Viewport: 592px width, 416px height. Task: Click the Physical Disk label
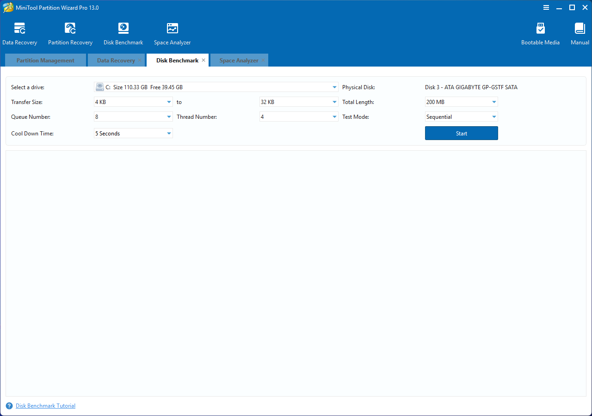tap(358, 87)
